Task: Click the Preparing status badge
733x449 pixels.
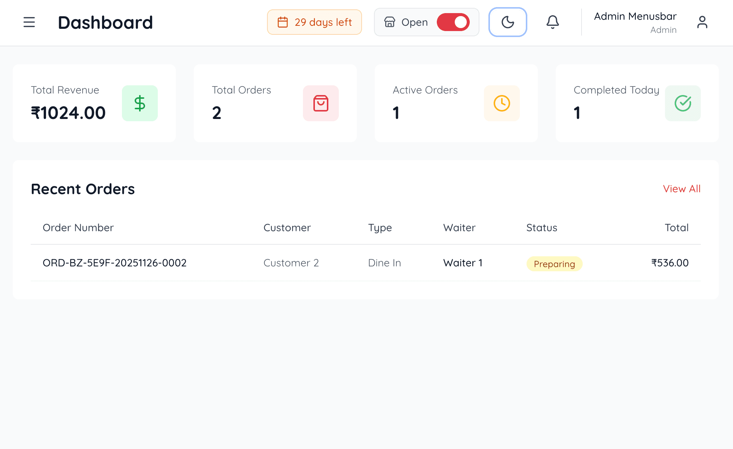Action: [554, 264]
